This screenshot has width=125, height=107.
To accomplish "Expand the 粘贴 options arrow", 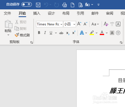I will point(8,35).
